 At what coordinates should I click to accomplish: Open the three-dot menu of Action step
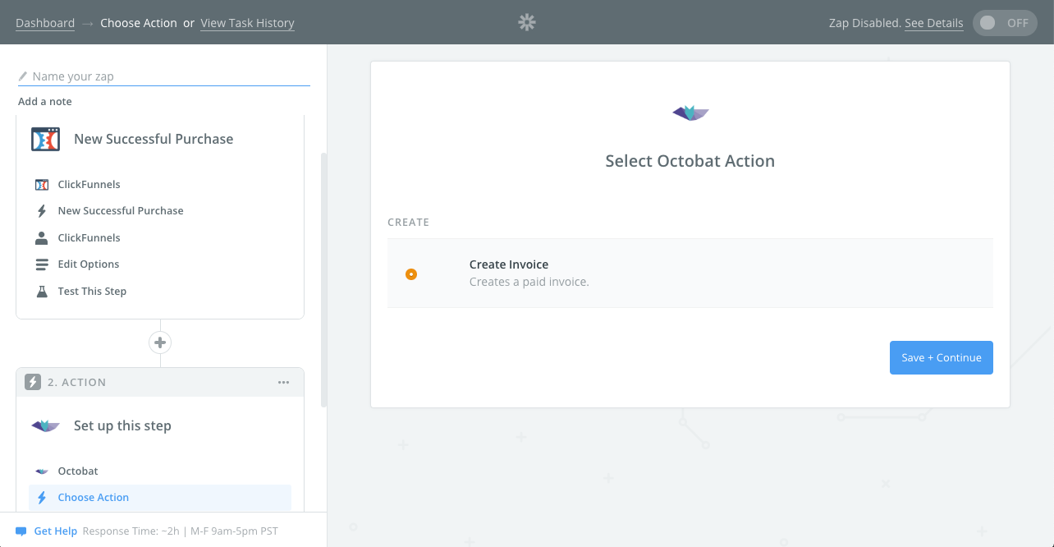pyautogui.click(x=284, y=382)
